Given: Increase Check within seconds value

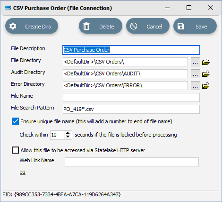Looking at the screenshot, I should [x=68, y=133].
